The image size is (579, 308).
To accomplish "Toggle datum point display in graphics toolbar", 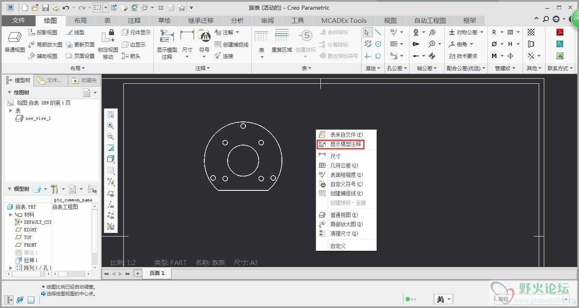I will [111, 216].
